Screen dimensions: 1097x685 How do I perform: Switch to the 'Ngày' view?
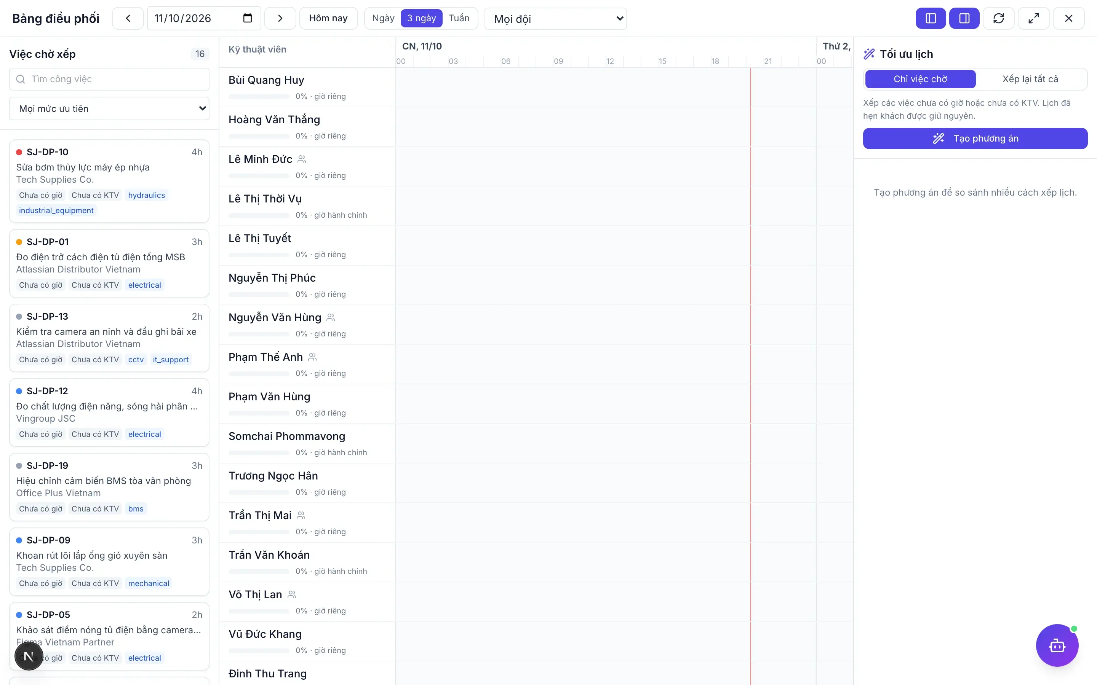[x=383, y=18]
